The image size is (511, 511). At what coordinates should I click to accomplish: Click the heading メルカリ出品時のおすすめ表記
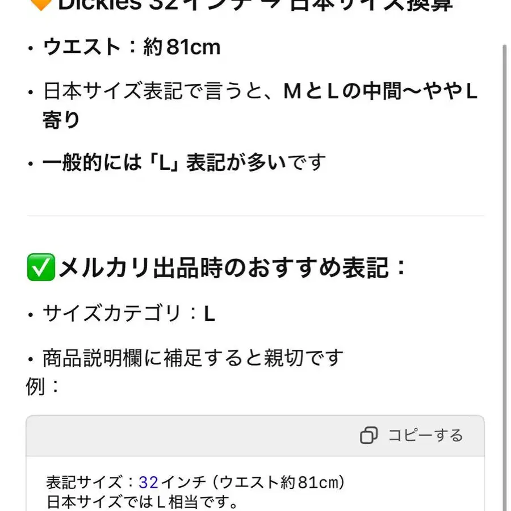[232, 268]
